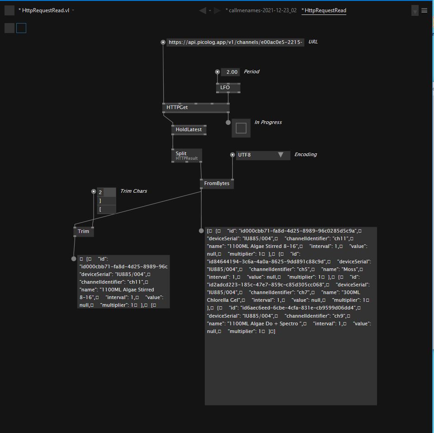Select the LFO node

pyautogui.click(x=228, y=88)
